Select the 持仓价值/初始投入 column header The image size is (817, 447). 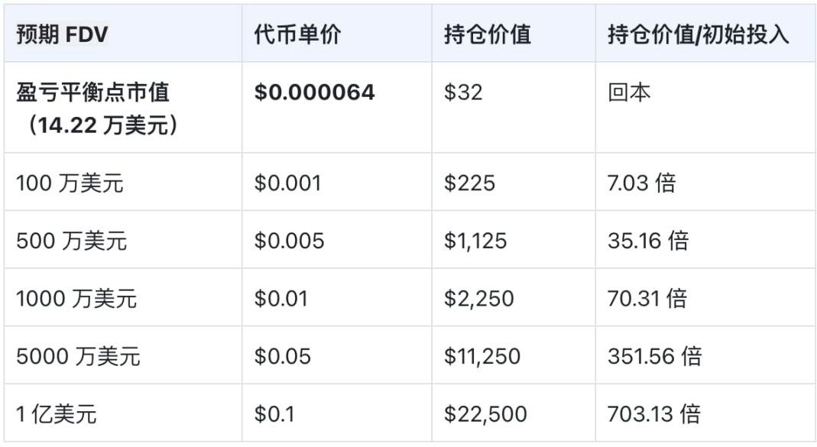click(x=698, y=36)
